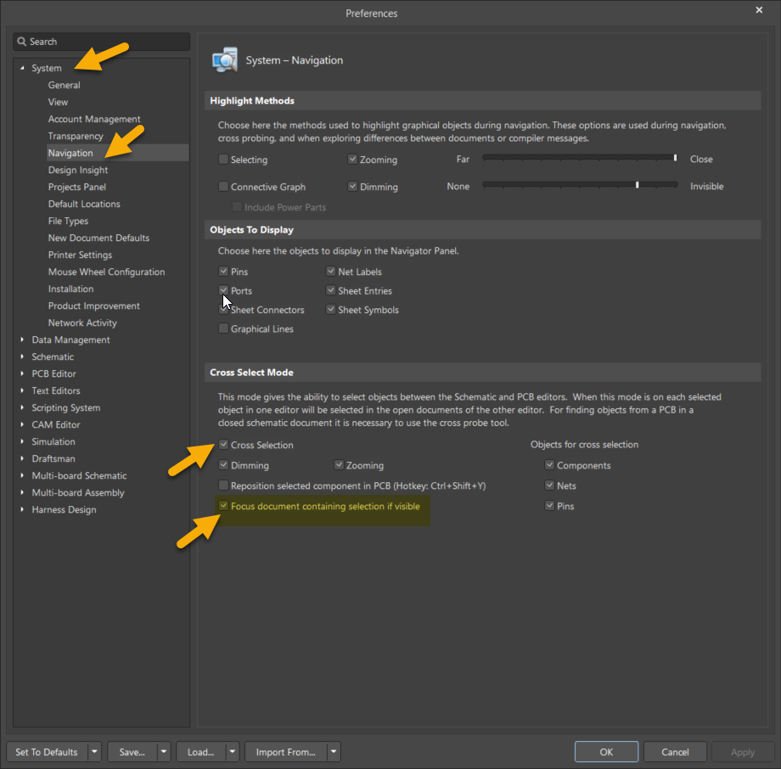Image resolution: width=781 pixels, height=769 pixels.
Task: Enable Reposition selected component in PCB
Action: (x=223, y=486)
